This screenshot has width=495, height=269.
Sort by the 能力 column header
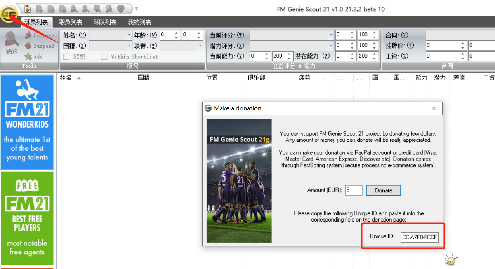[421, 78]
